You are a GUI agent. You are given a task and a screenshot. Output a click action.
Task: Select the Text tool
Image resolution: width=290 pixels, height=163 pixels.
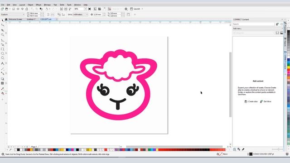coord(2,63)
